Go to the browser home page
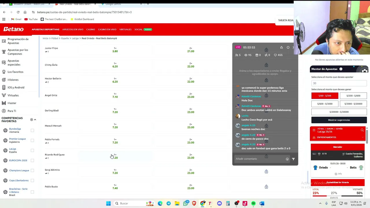 (25, 12)
